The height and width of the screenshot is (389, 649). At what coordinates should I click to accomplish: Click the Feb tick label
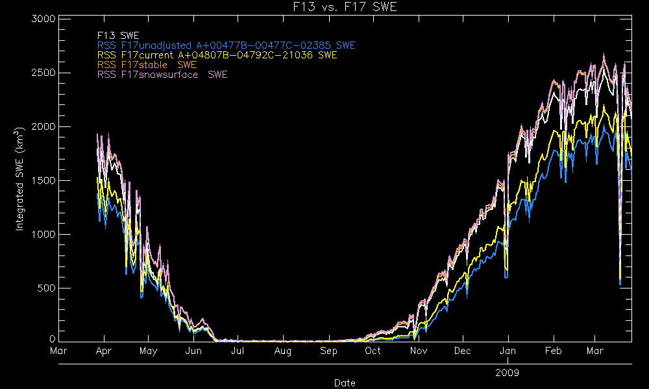coord(553,351)
